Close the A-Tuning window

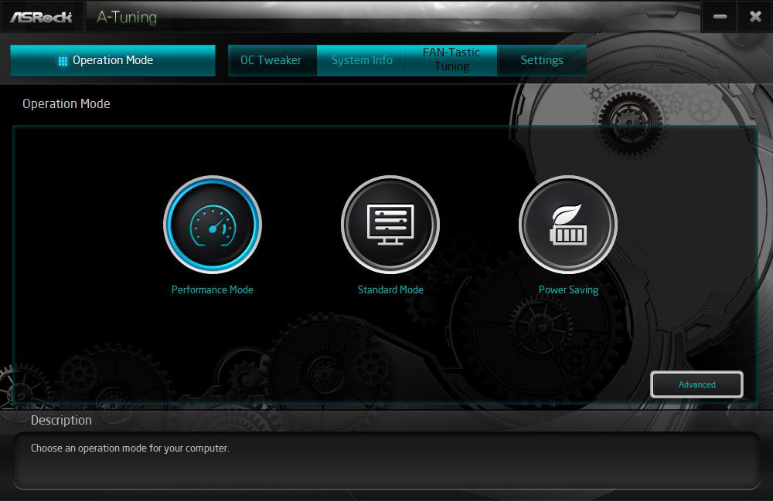coord(755,17)
